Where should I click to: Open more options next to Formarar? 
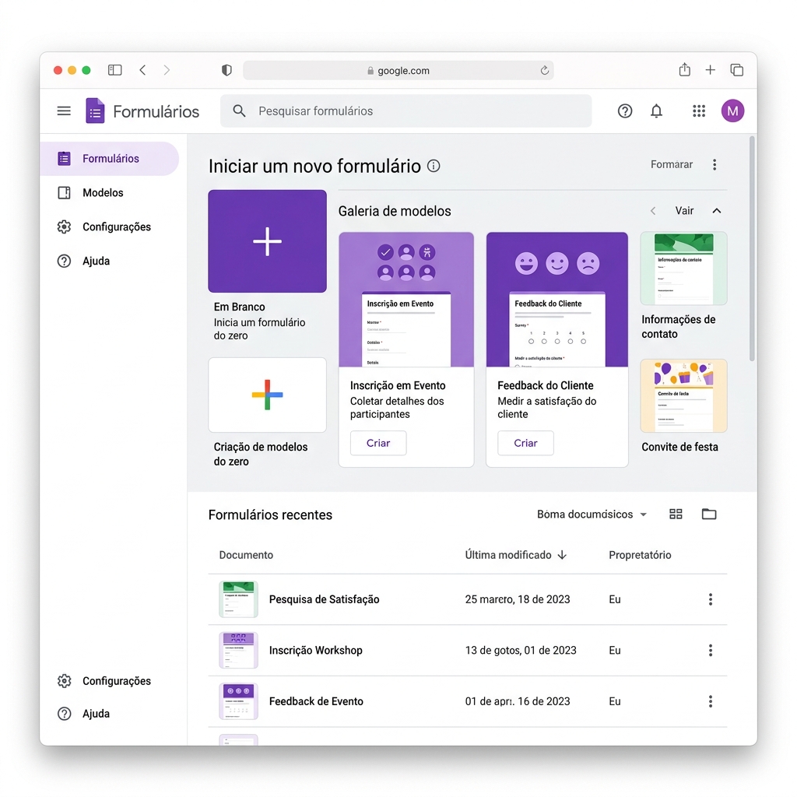tap(714, 165)
